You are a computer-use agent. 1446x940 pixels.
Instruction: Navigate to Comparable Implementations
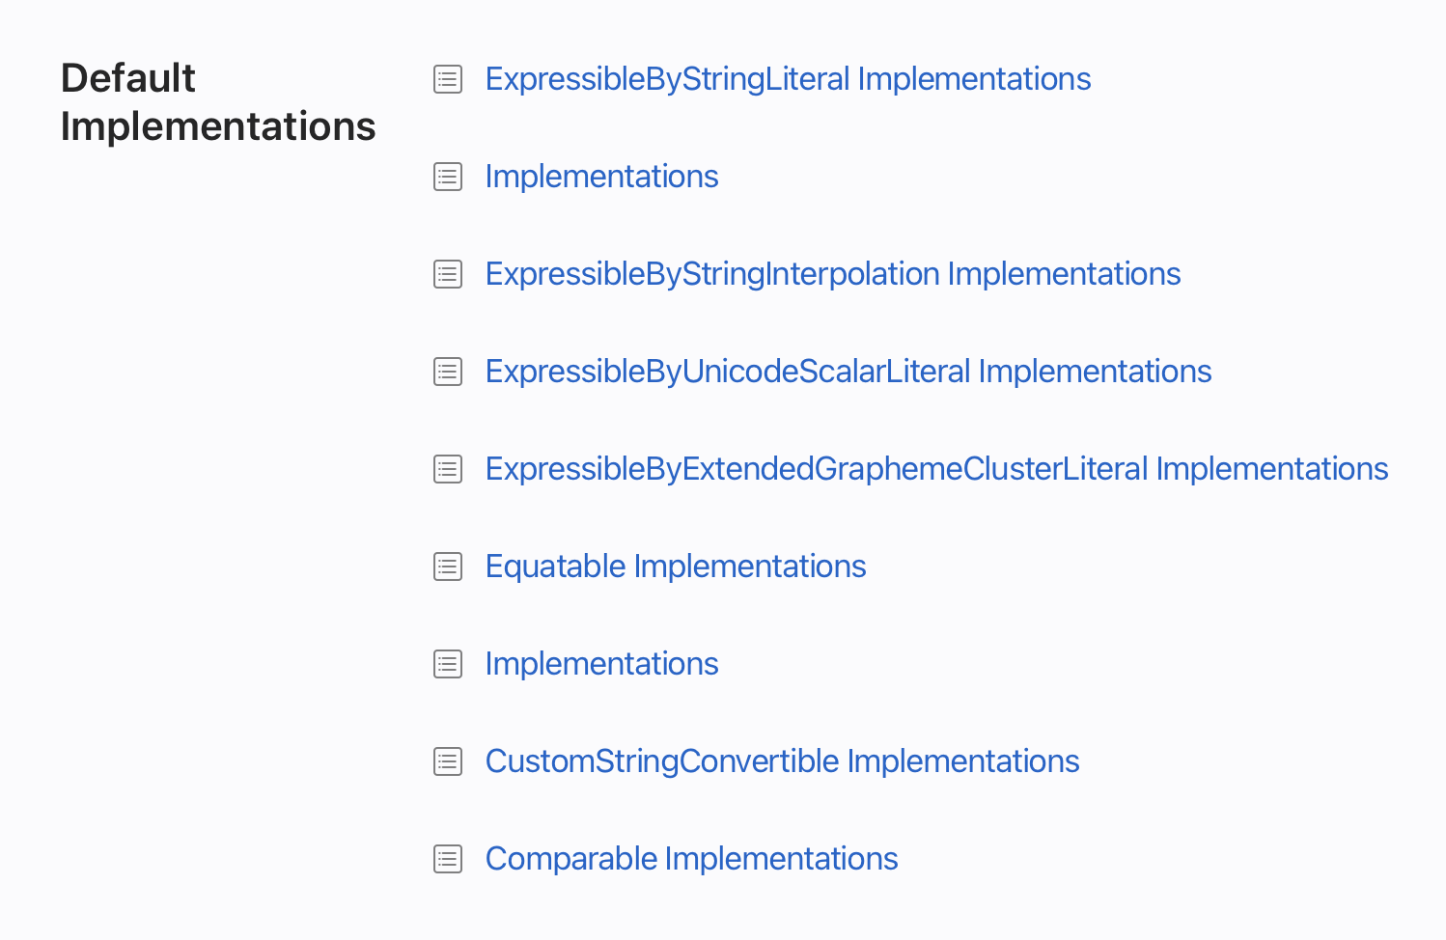[x=691, y=859]
